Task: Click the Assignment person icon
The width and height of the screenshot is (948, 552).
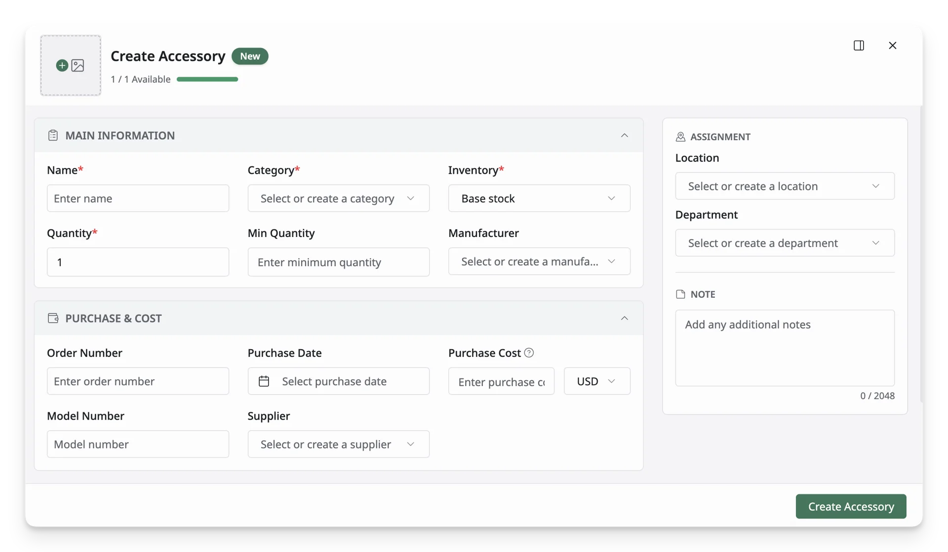Action: (680, 137)
